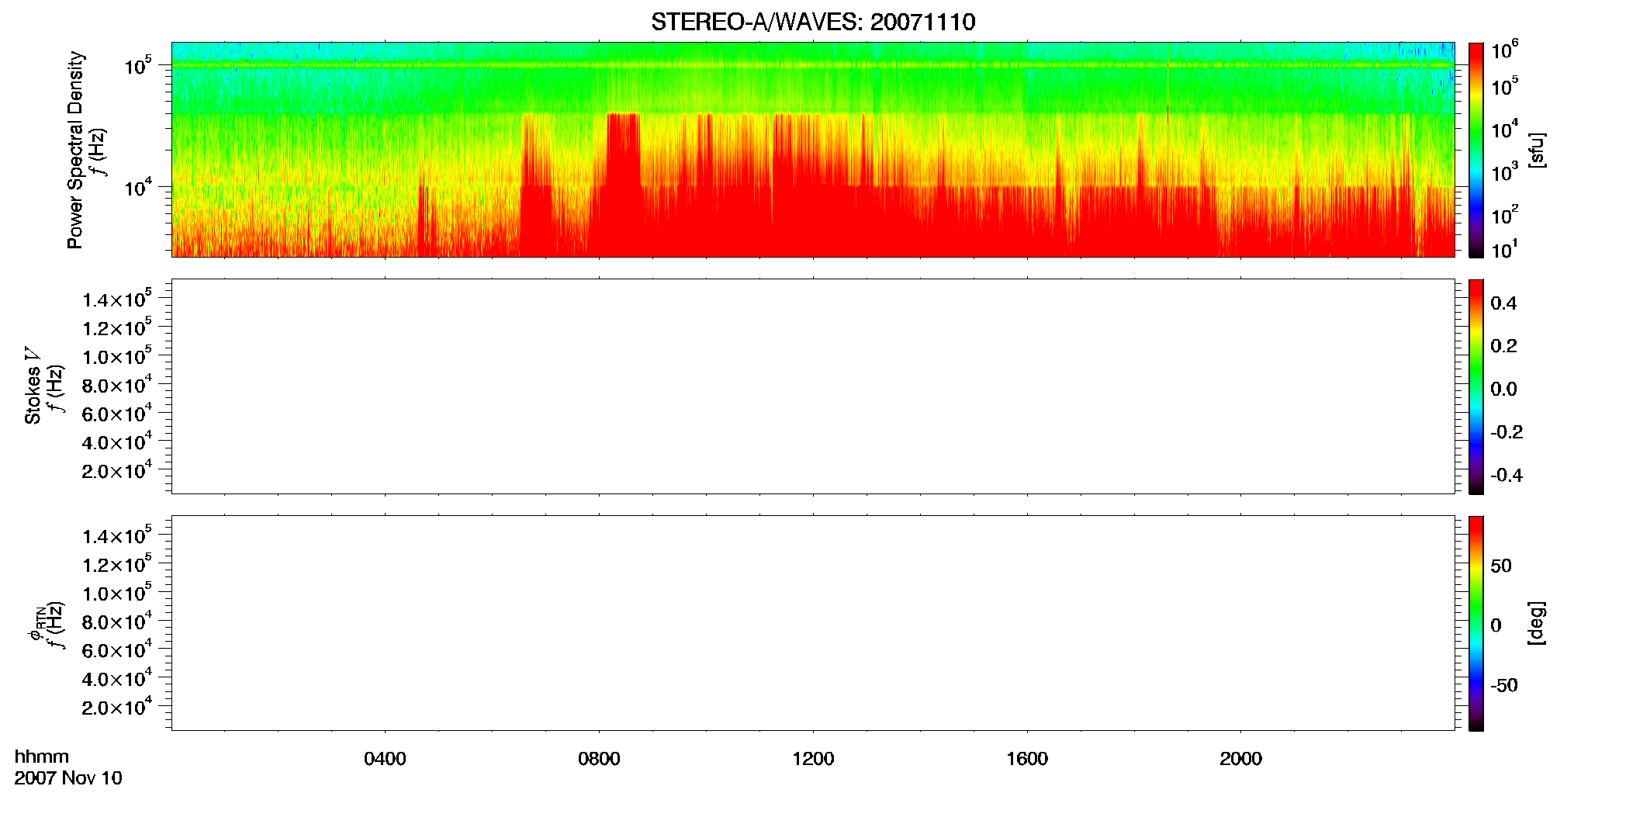Click the 1.4×10^5 tick on Stokes V axis

[117, 298]
